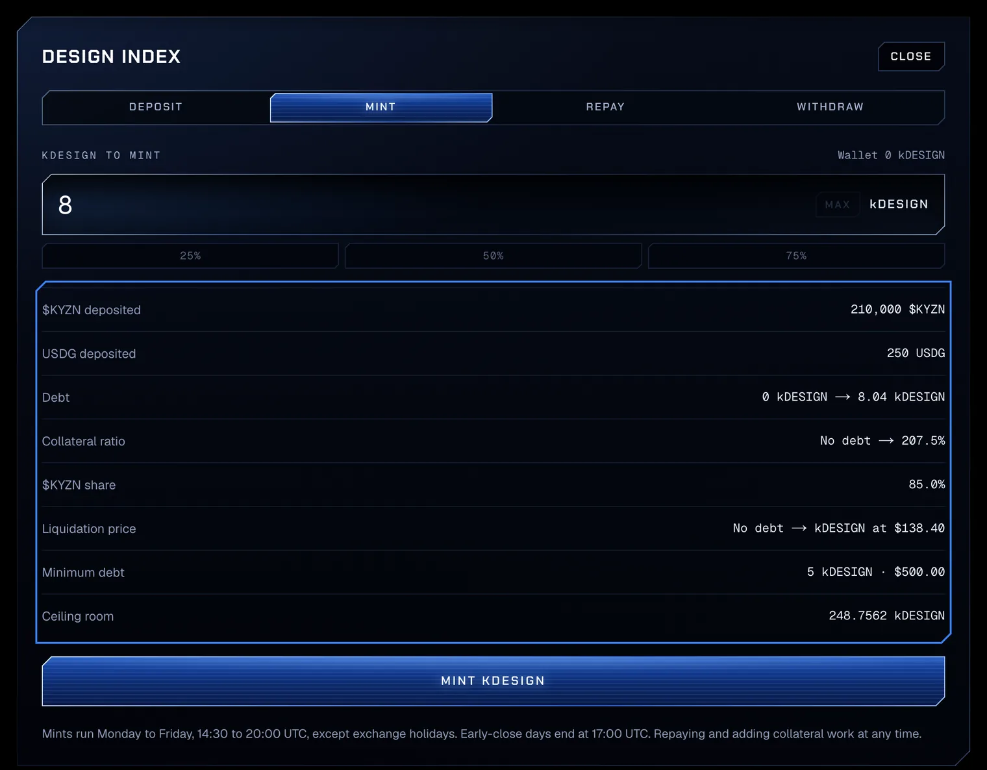Click the "85.0%" $KYZN share value
This screenshot has width=987, height=770.
click(927, 484)
